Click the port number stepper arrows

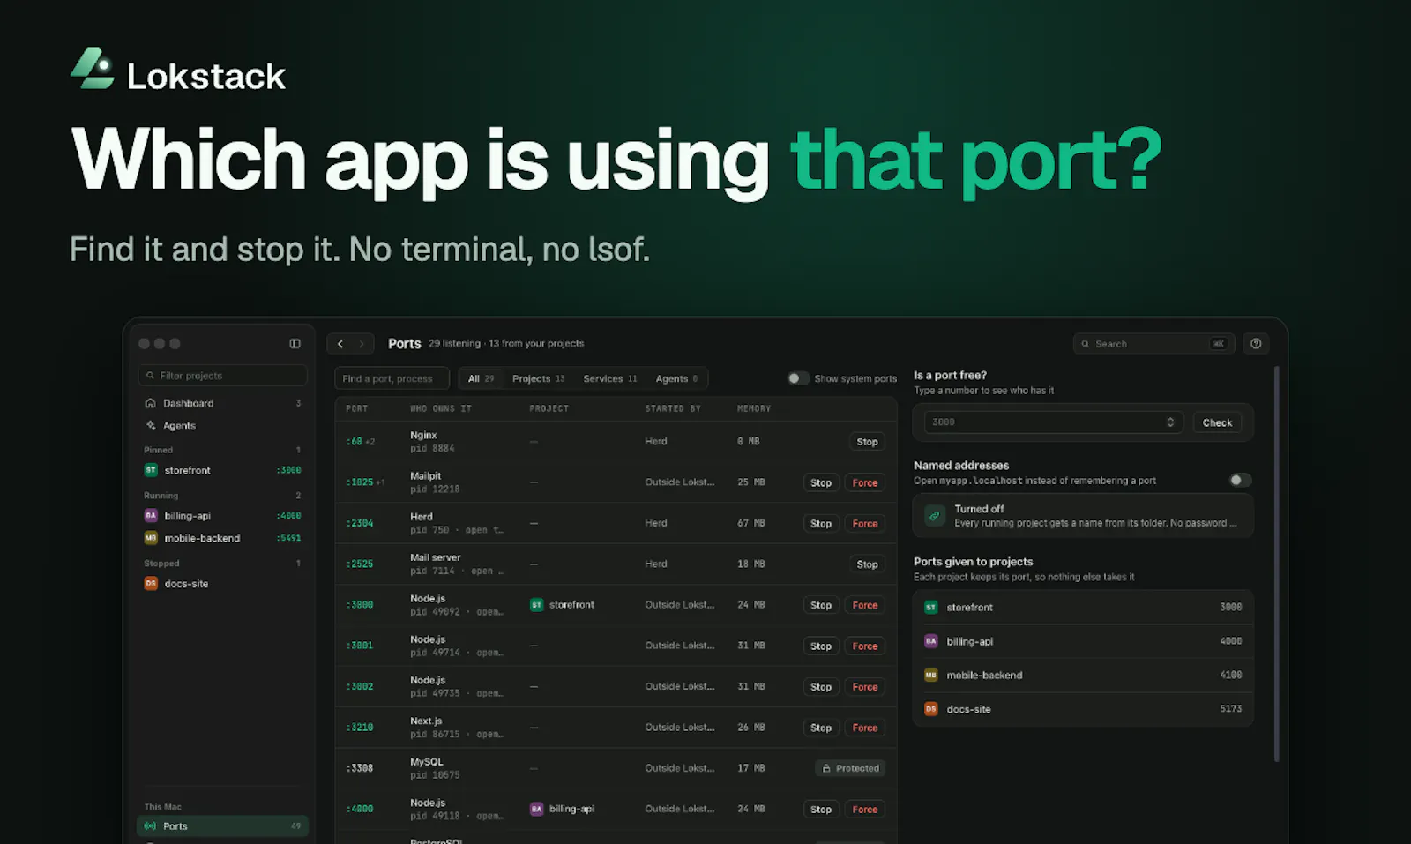point(1170,422)
